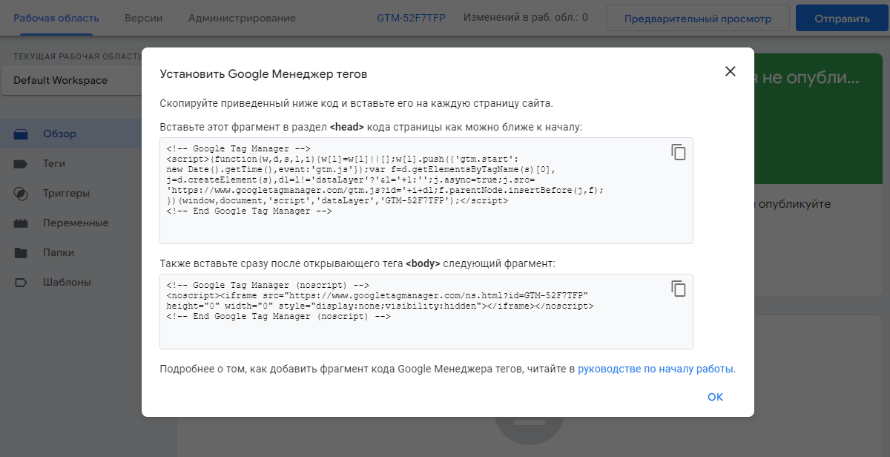Open the Default Workspace selector

coord(71,80)
